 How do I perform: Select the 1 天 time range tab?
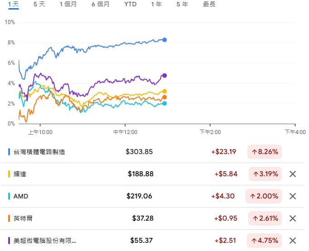(x=14, y=5)
